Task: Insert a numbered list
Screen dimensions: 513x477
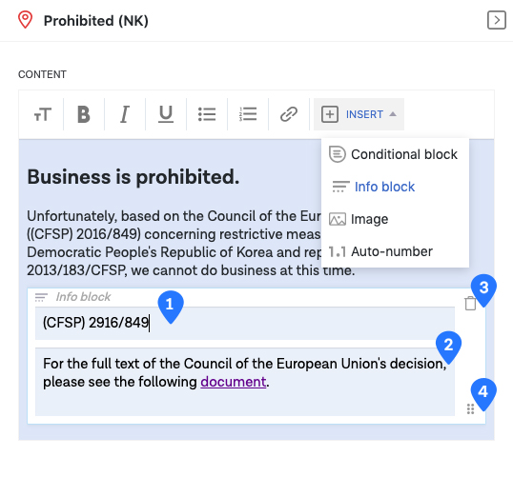Action: 248,114
